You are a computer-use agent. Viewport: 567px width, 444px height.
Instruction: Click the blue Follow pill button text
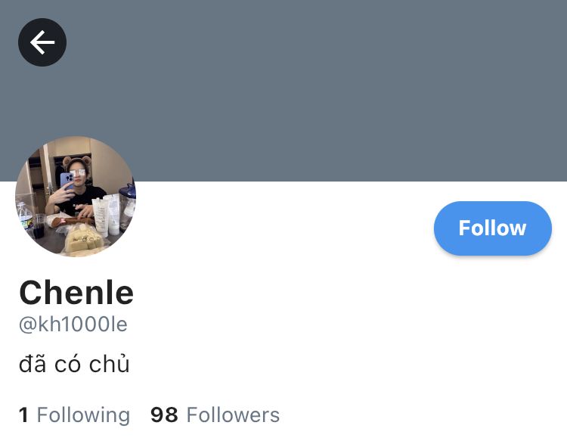[492, 228]
